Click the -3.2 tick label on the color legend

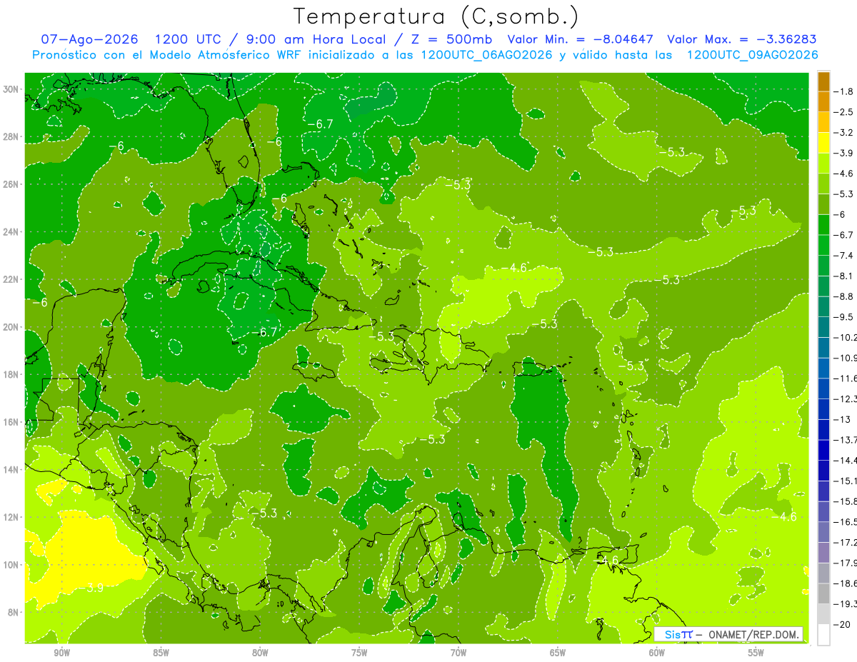(x=844, y=132)
